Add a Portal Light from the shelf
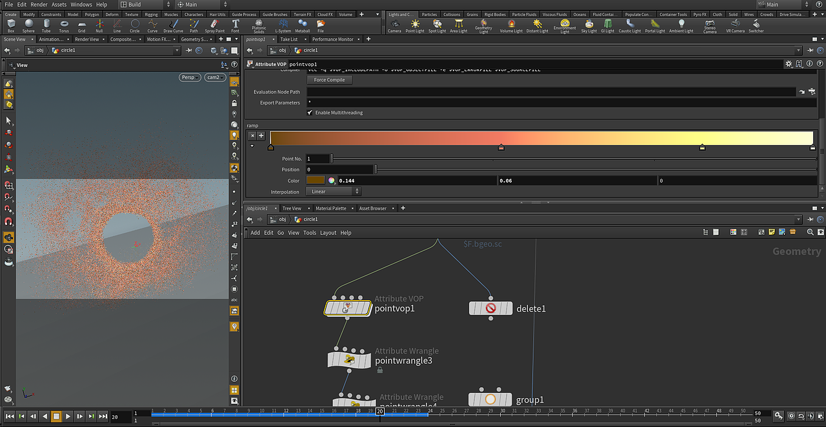Image resolution: width=826 pixels, height=427 pixels. pyautogui.click(x=654, y=26)
